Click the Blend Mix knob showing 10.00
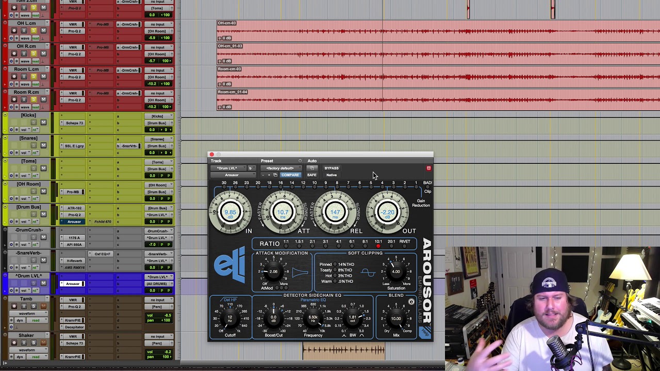The image size is (660, 371). [396, 318]
